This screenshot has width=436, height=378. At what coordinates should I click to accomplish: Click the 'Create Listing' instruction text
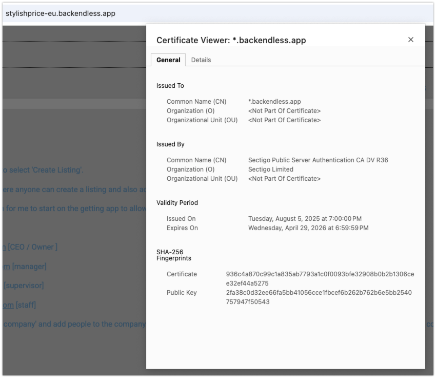[x=43, y=170]
